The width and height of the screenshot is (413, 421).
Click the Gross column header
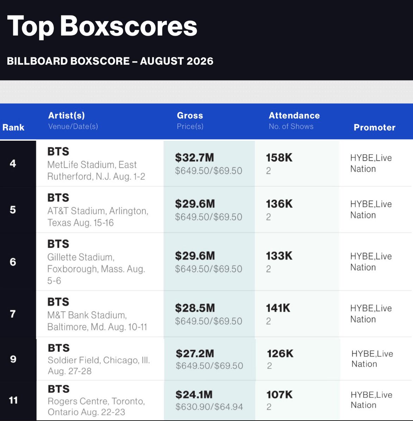[190, 115]
